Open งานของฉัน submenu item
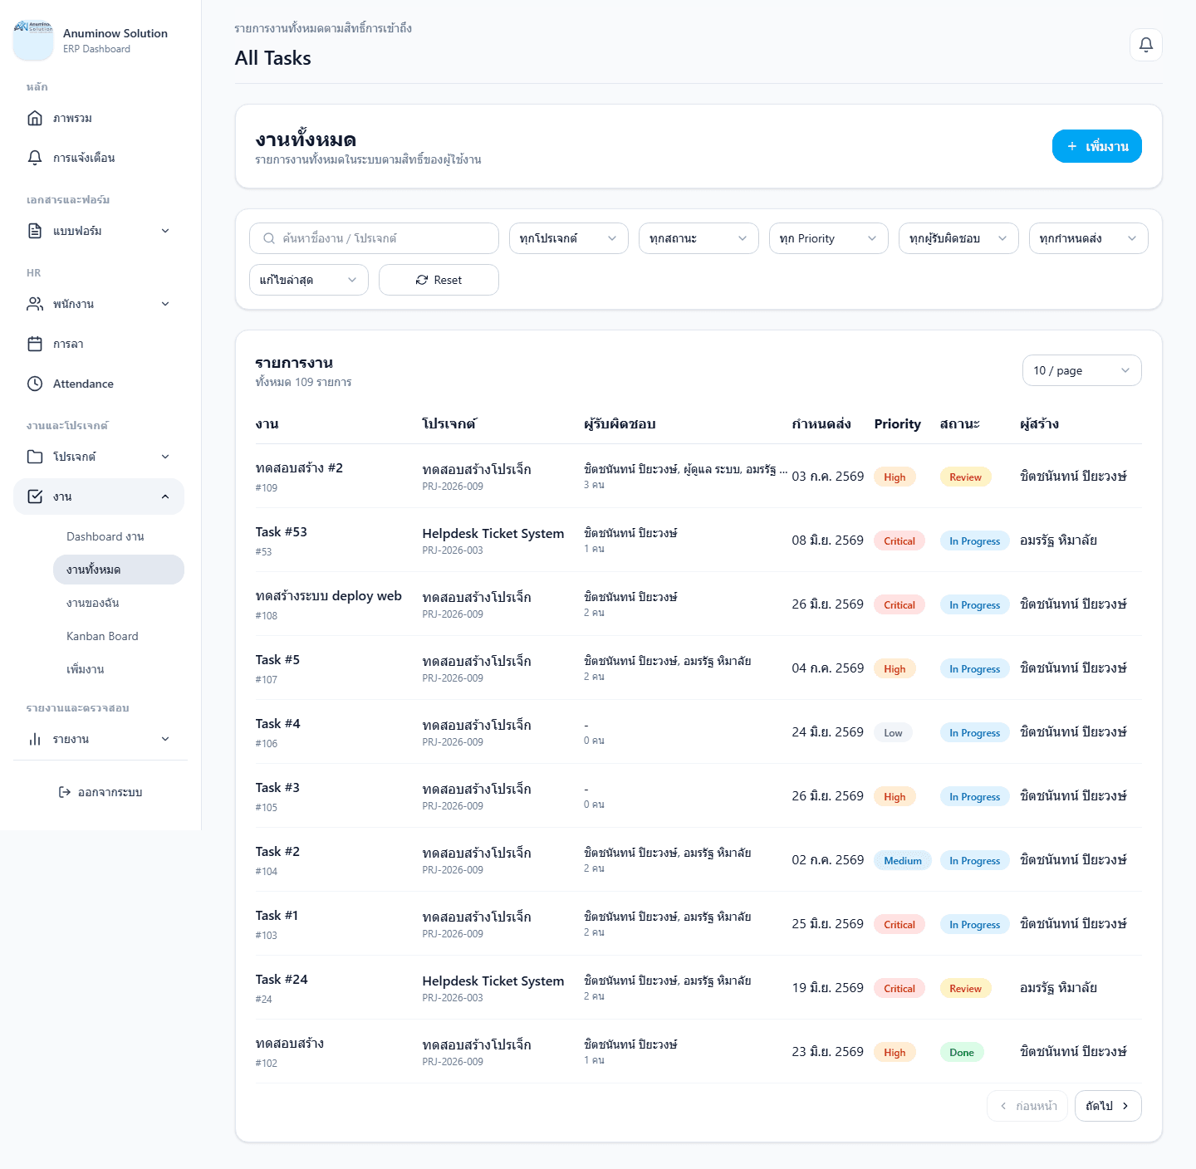1196x1169 pixels. (x=119, y=603)
